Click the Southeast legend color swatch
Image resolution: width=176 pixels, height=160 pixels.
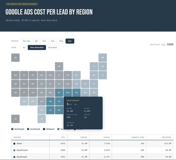[x=28, y=129]
